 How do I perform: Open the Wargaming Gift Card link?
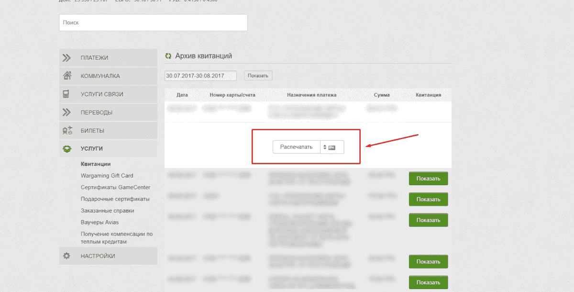[x=107, y=176]
